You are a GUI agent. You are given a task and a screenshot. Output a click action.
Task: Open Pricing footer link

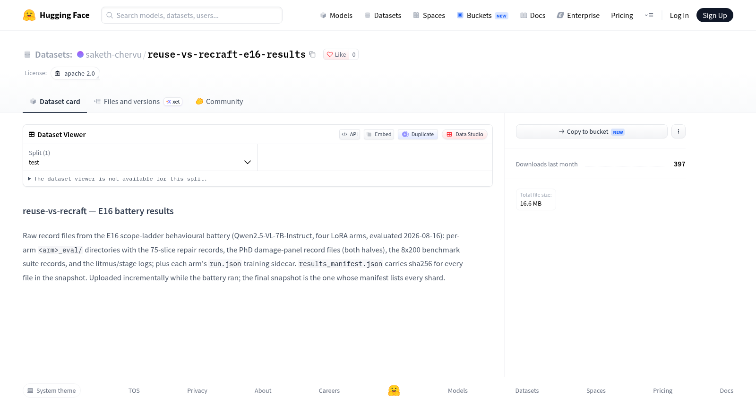pos(662,390)
